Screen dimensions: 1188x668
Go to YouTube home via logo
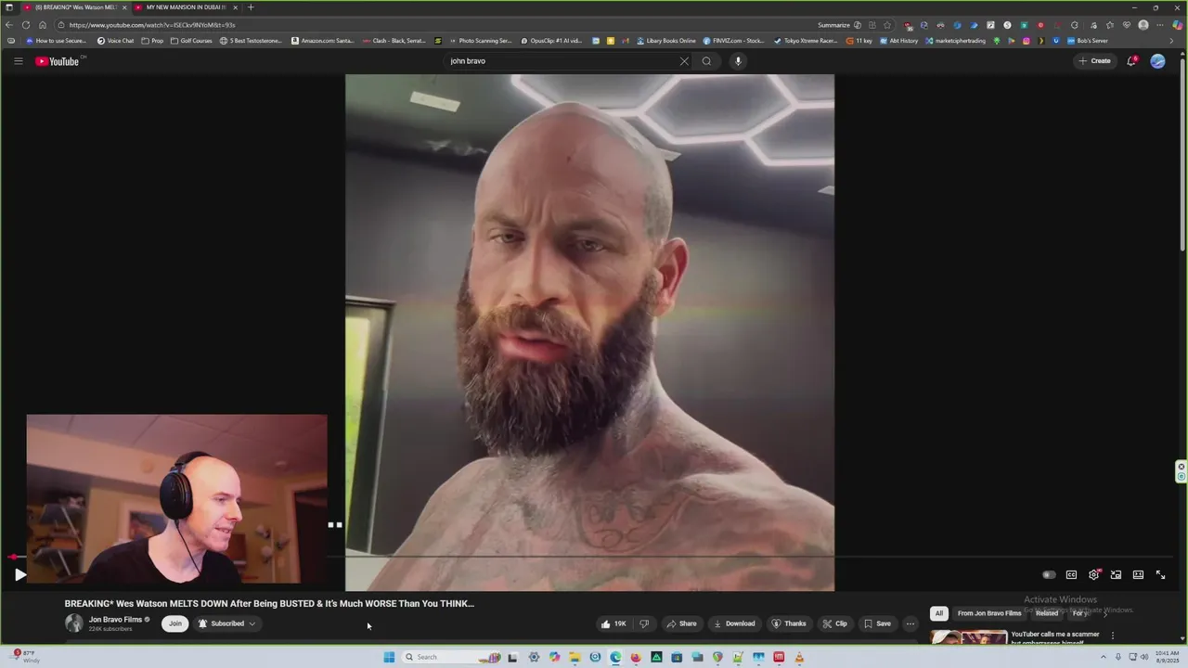tap(58, 61)
